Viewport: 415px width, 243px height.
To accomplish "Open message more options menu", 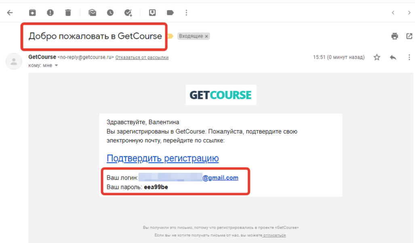I will pos(409,57).
